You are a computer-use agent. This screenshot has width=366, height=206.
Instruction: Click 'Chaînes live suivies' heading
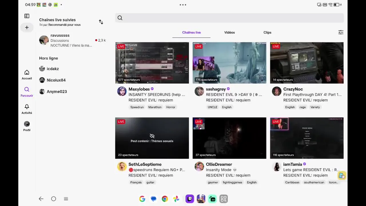[57, 20]
